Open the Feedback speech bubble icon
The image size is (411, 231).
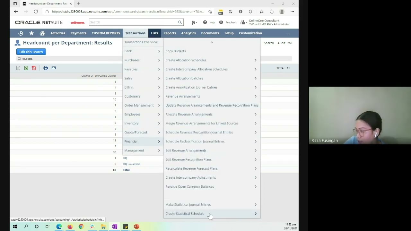pyautogui.click(x=221, y=22)
